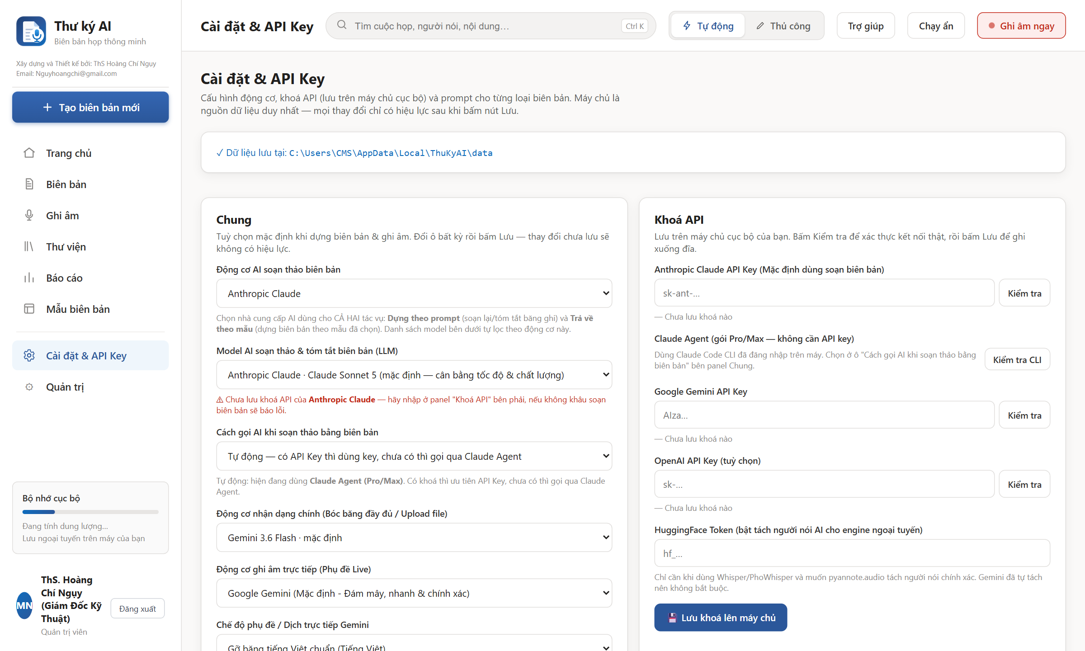The height and width of the screenshot is (651, 1085).
Task: Select the Ghi âm microphone icon
Action: (x=29, y=216)
